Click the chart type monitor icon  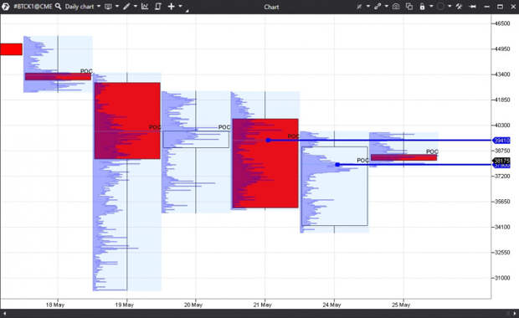(108, 7)
